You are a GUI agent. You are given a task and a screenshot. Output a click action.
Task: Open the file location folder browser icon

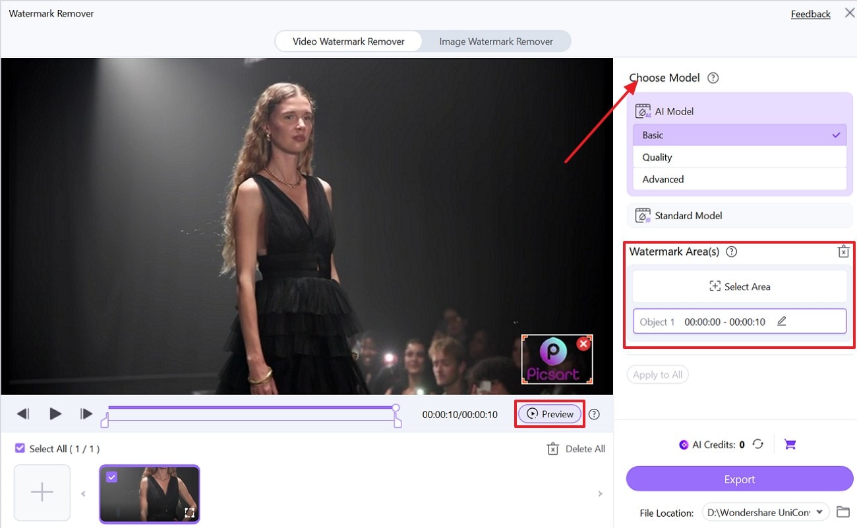843,512
